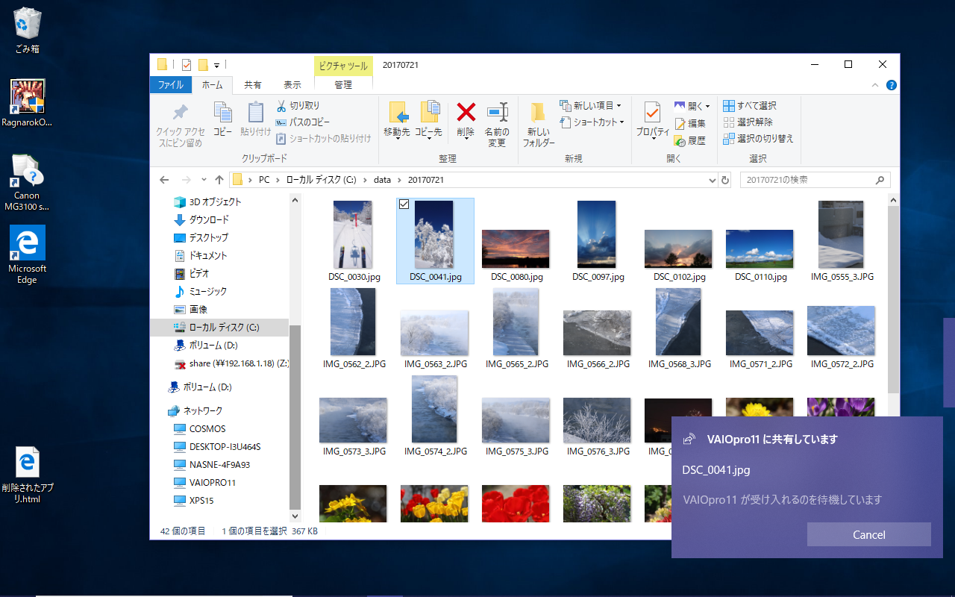Click the search magnifier icon
955x597 pixels.
[880, 180]
